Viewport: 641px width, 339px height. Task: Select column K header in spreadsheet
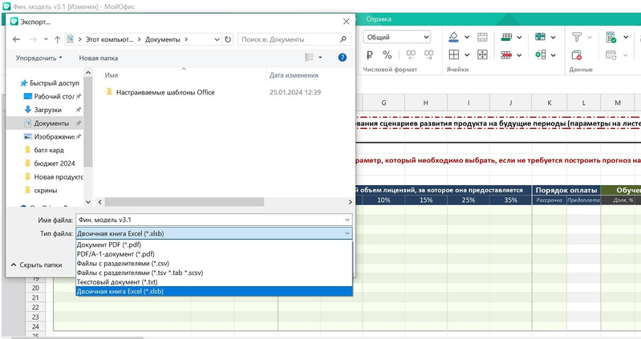point(549,103)
